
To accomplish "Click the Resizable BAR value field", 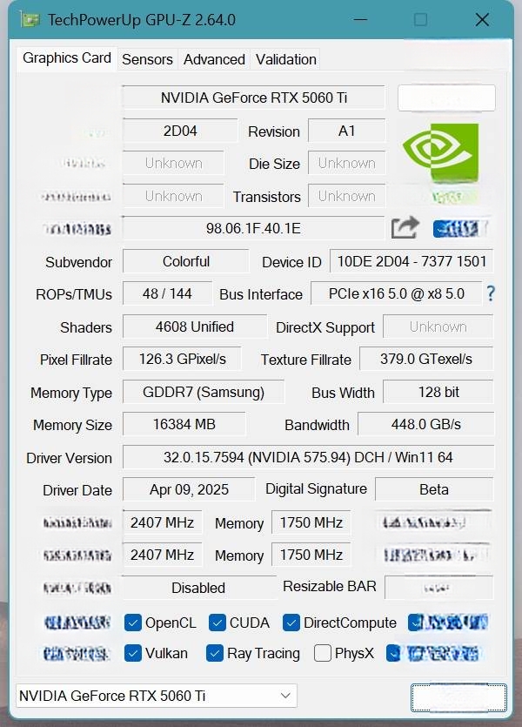I will tap(438, 588).
